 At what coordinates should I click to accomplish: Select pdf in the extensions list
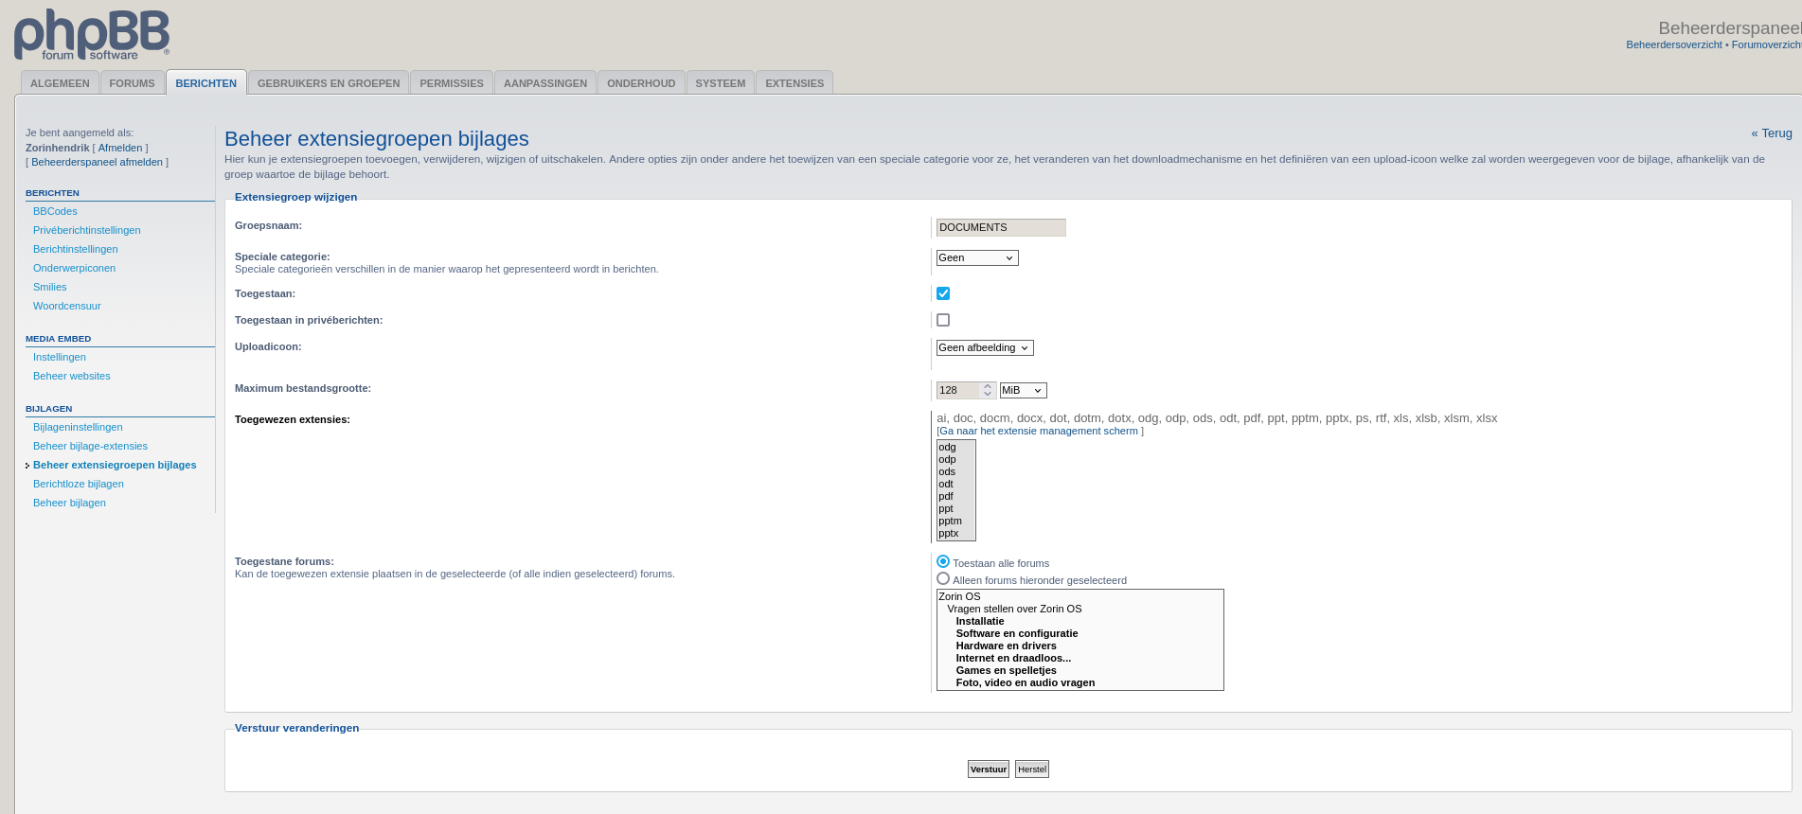tap(947, 496)
